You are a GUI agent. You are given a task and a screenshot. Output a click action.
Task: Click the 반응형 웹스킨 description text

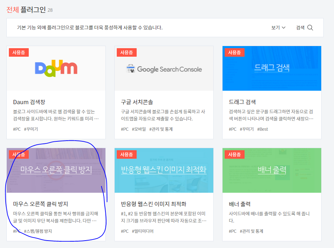[164, 217]
